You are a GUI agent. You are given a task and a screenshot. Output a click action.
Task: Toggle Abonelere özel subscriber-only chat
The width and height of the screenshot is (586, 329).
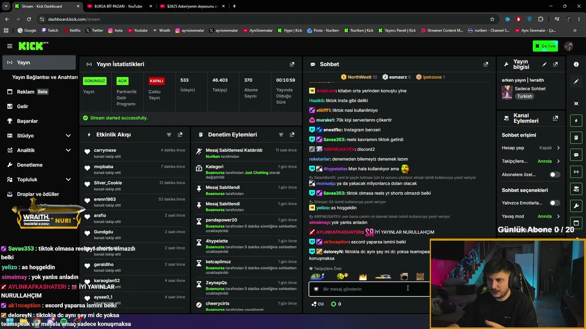point(554,175)
